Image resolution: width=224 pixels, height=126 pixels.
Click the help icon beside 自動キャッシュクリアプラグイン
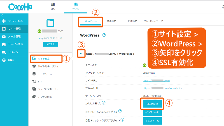pos(122,120)
